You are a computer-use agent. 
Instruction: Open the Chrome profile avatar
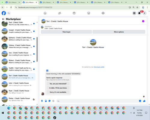(x=143, y=7)
